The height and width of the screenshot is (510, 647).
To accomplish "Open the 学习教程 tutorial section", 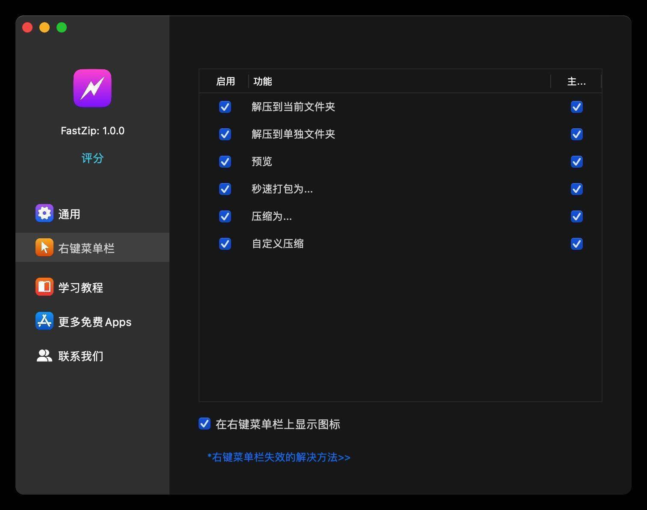I will pyautogui.click(x=81, y=287).
